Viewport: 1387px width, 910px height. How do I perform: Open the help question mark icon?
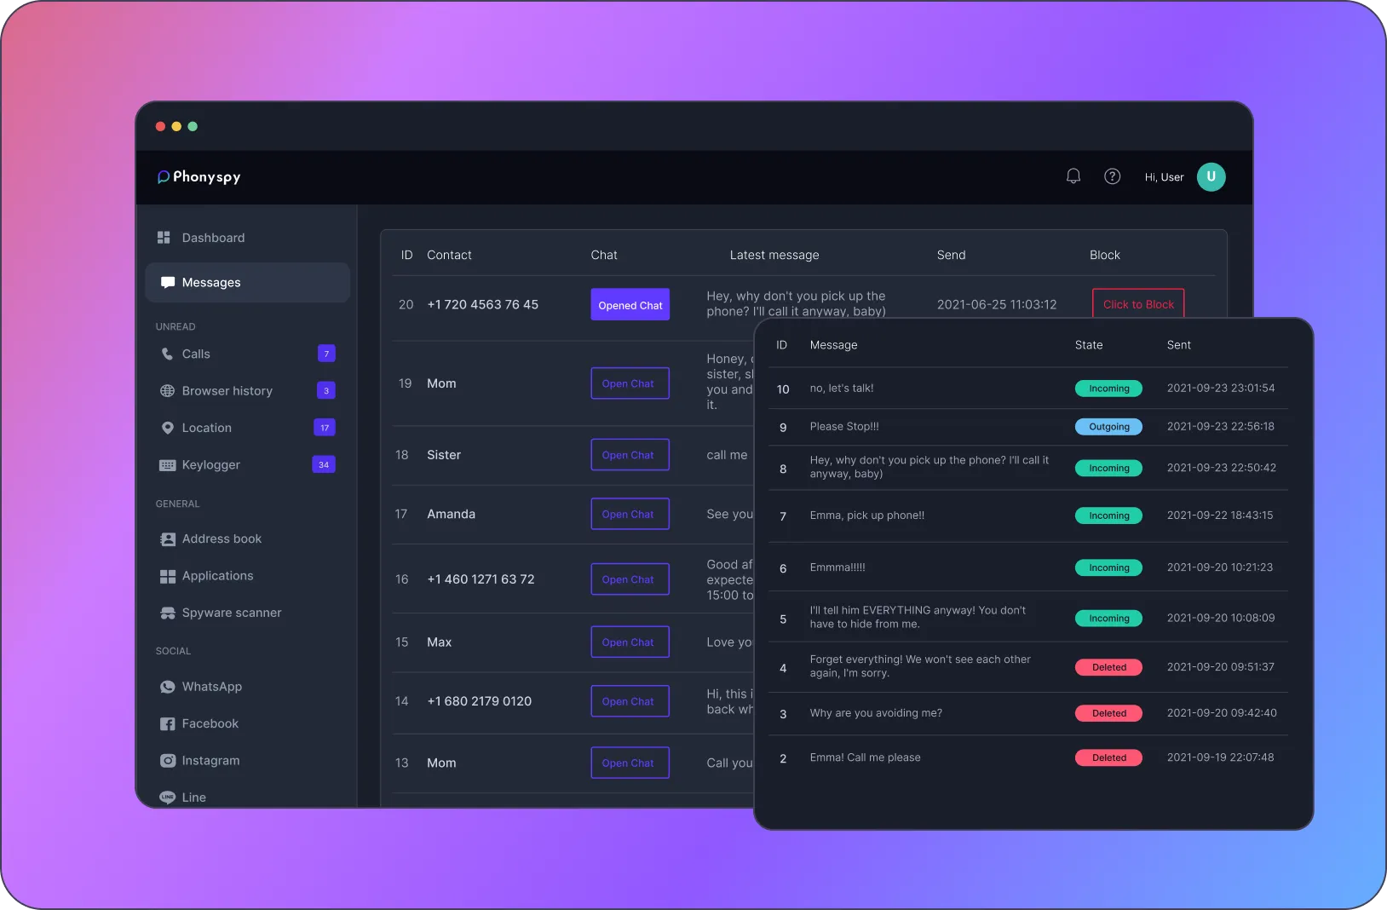click(x=1112, y=176)
